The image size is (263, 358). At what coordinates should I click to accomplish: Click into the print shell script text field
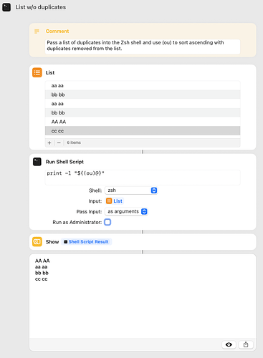pyautogui.click(x=143, y=178)
